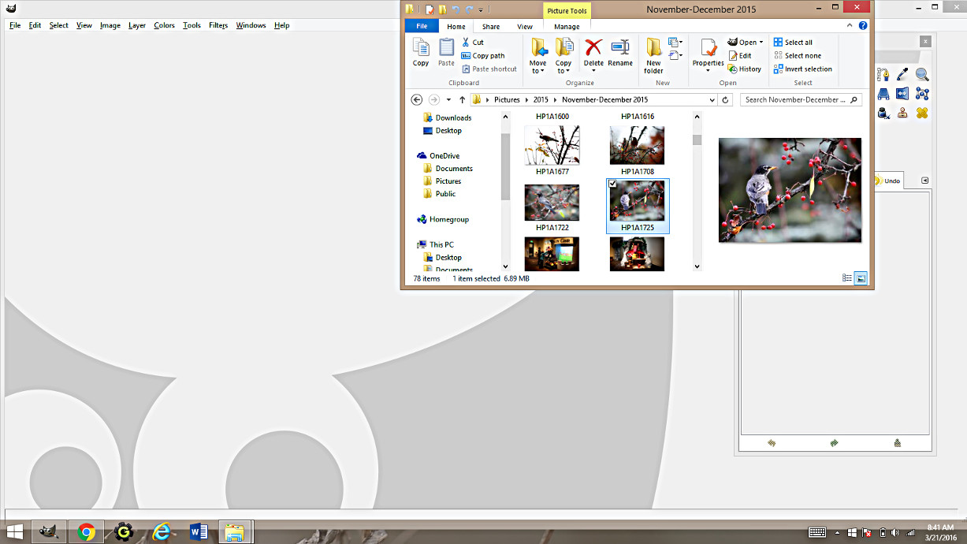Choose the GIMP Clone stamp tool
Image resolution: width=967 pixels, height=544 pixels.
tap(902, 113)
